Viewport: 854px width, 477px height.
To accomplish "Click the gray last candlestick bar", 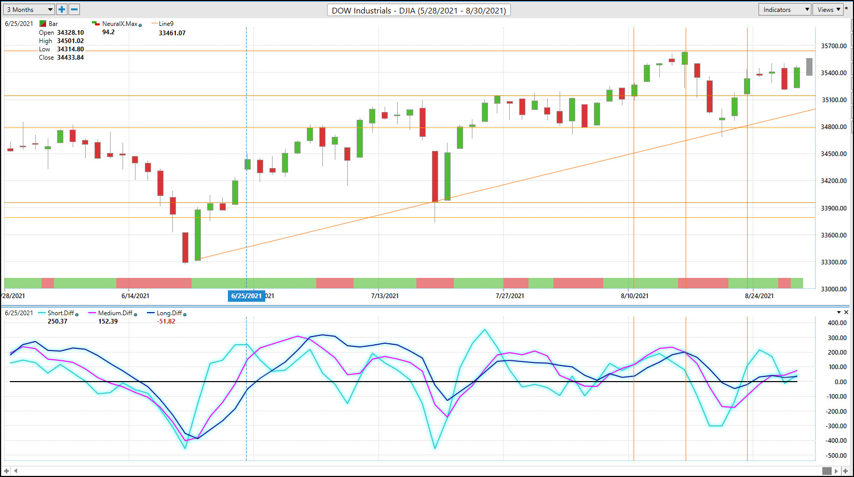I will (x=809, y=67).
